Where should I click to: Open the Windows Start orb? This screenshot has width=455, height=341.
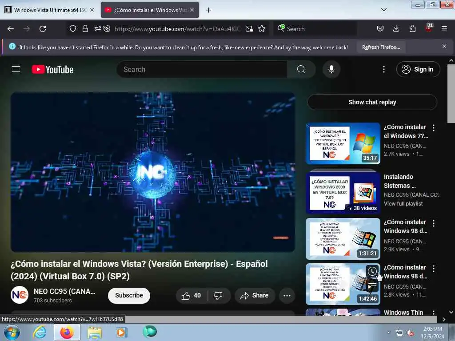tap(12, 332)
